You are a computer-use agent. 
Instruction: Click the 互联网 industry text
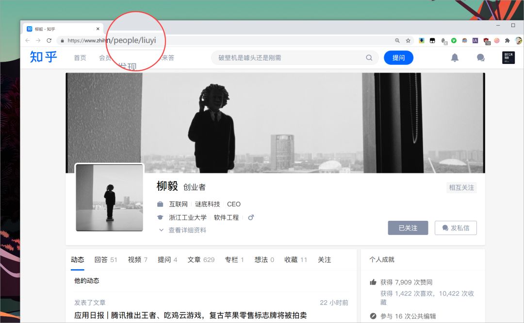(179, 204)
